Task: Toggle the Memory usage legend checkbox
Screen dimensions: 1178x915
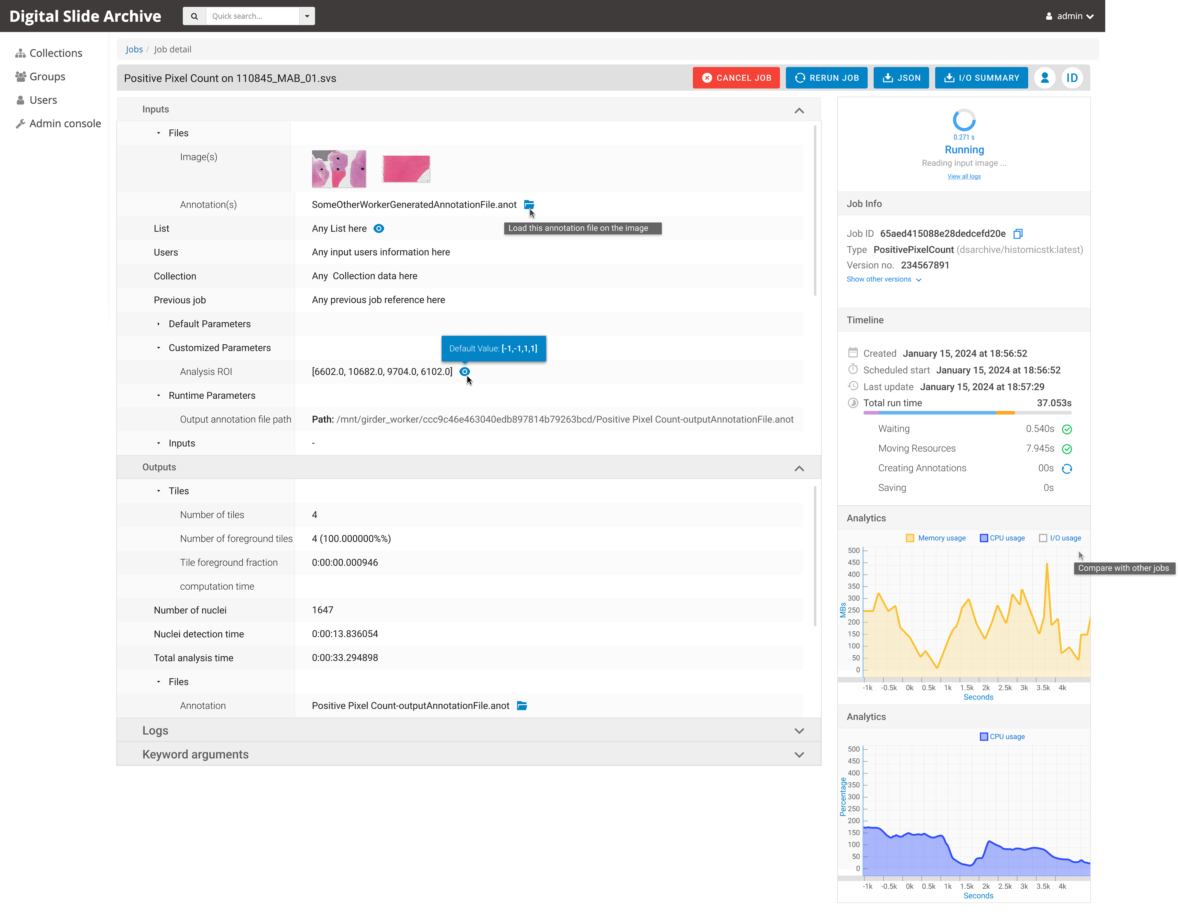Action: coord(910,538)
